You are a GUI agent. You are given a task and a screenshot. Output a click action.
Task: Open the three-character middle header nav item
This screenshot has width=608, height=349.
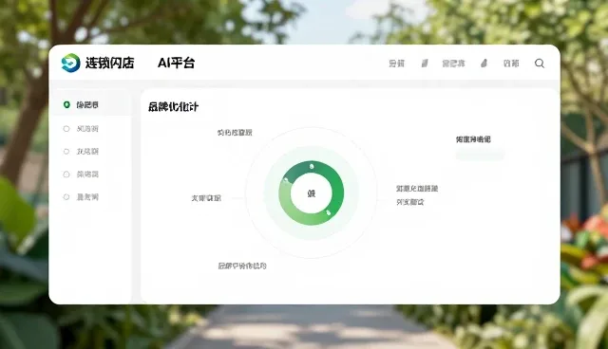tap(453, 64)
